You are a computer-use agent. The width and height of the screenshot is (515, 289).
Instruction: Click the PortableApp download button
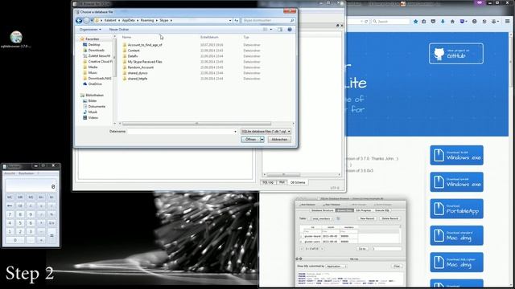tap(456, 209)
